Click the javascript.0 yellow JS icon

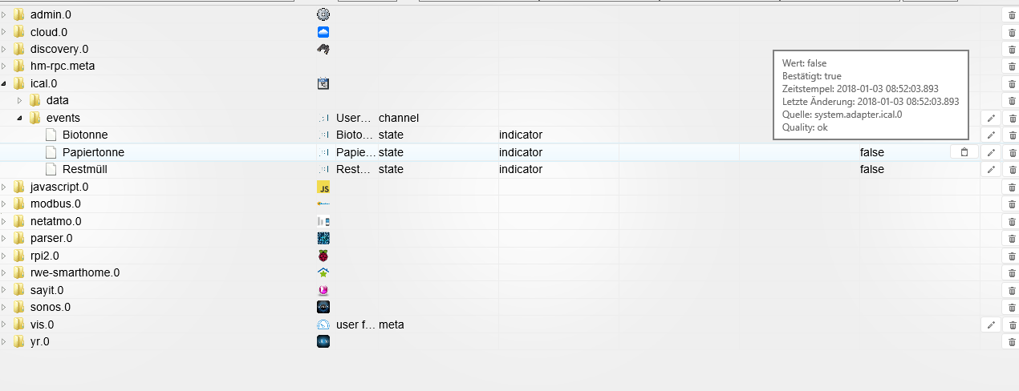[323, 187]
